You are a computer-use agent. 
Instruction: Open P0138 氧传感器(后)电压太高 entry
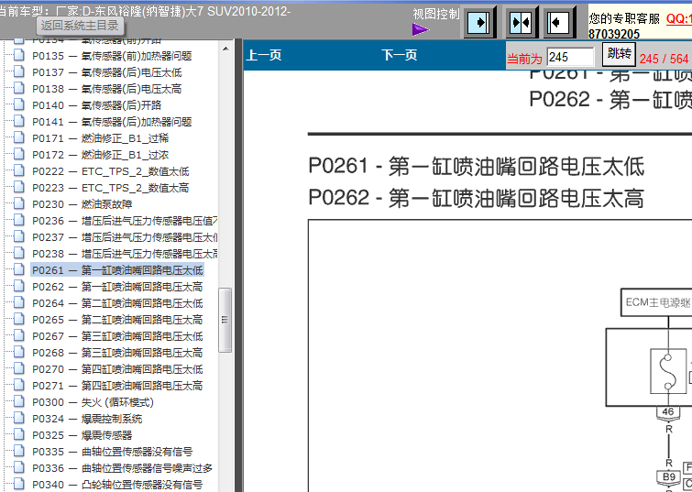tap(107, 89)
